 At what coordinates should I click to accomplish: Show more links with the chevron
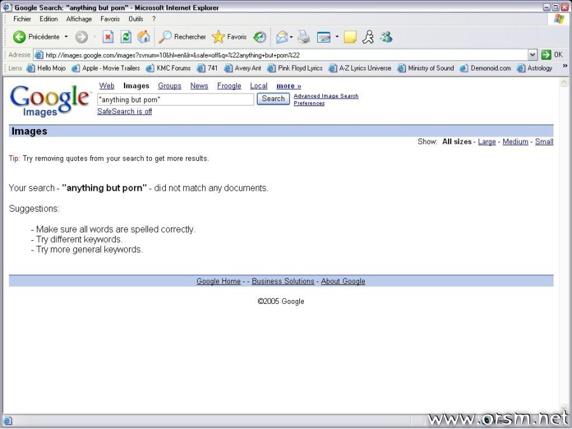pyautogui.click(x=565, y=66)
